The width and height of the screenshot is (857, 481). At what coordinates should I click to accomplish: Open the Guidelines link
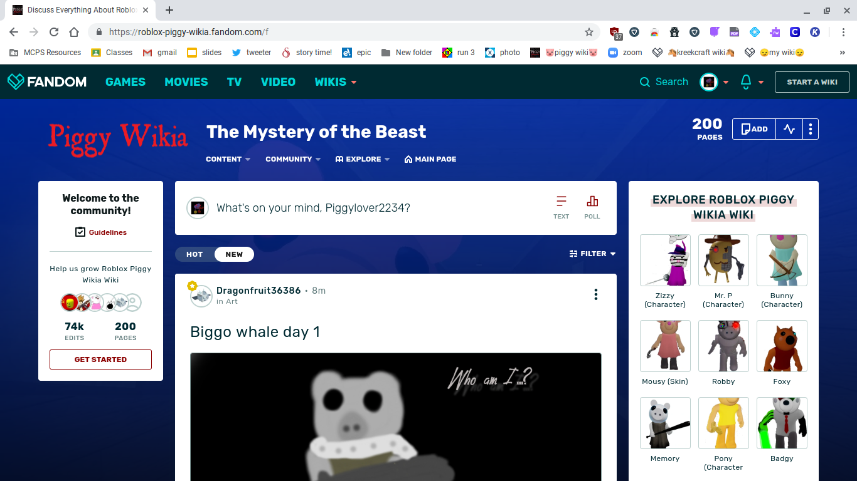coord(108,232)
